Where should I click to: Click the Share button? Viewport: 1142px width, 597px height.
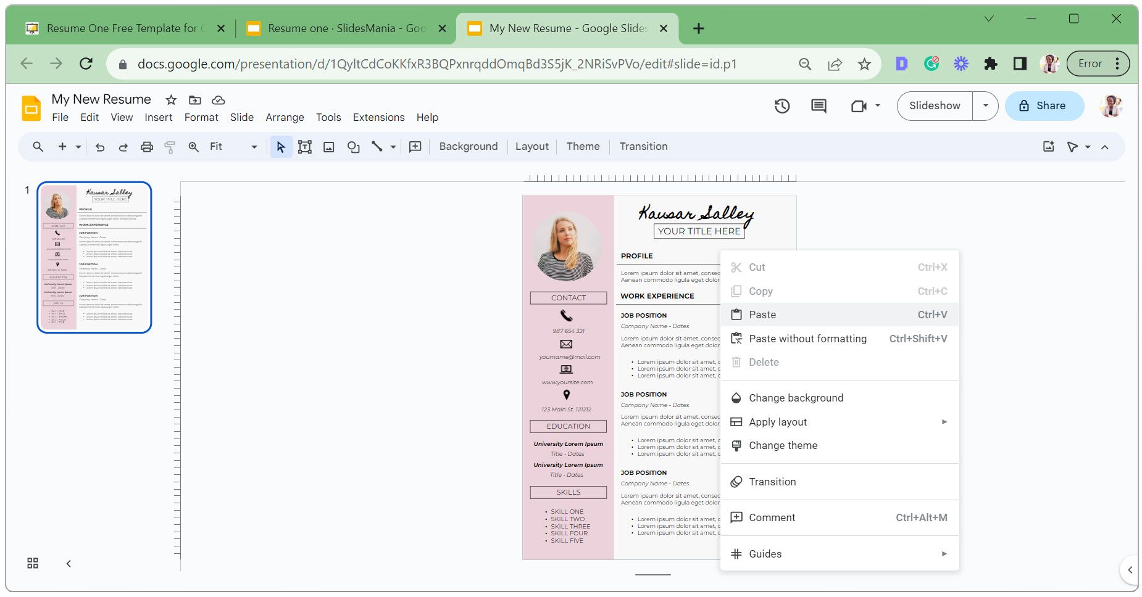coord(1044,106)
